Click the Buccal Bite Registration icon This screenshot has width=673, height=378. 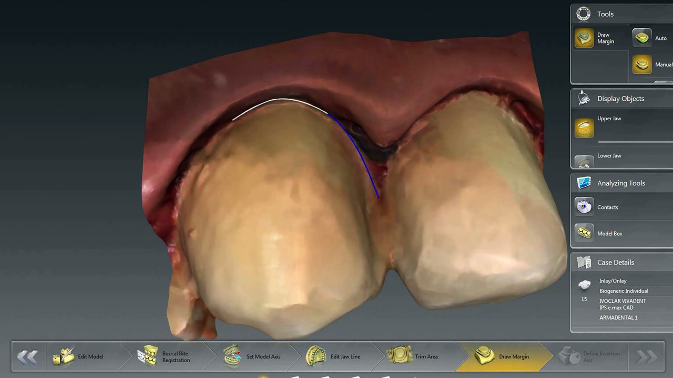click(x=148, y=356)
